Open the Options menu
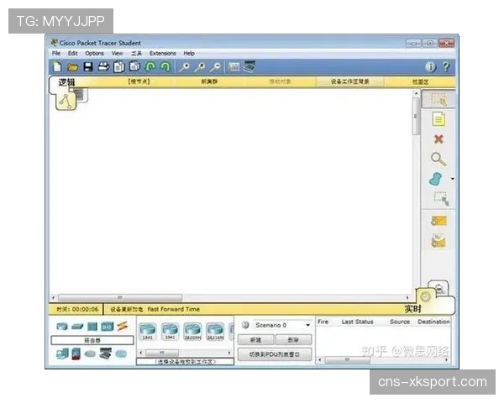Image resolution: width=504 pixels, height=403 pixels. click(x=94, y=54)
